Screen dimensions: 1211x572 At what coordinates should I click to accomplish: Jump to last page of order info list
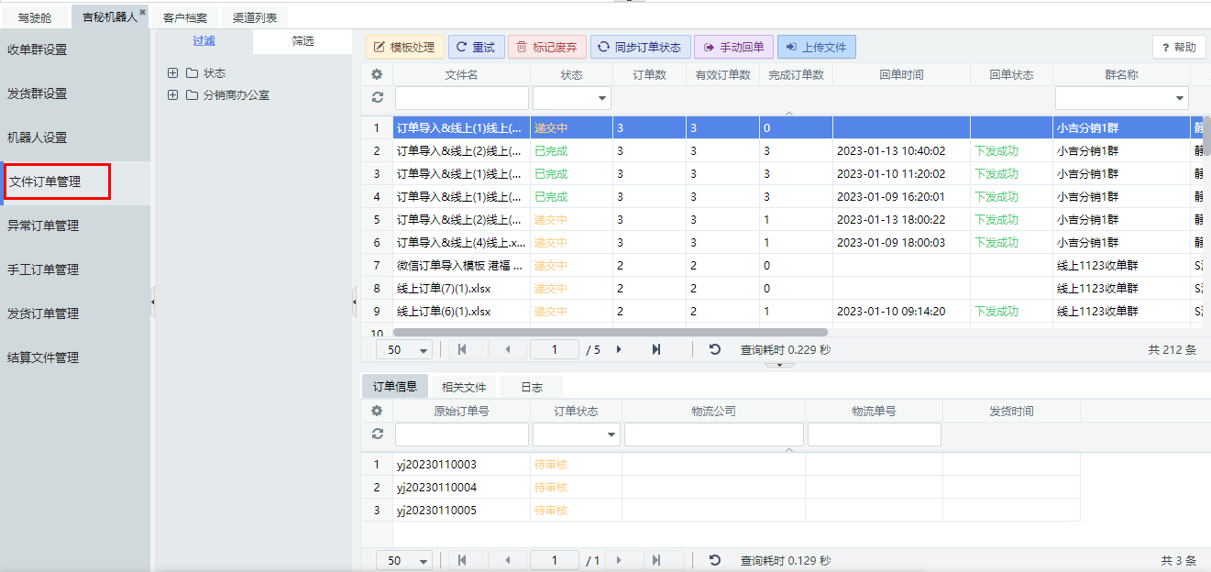(656, 560)
